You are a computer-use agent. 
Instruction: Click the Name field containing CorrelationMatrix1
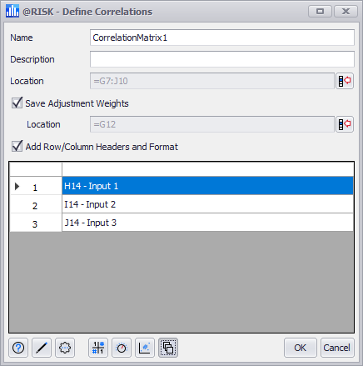[222, 38]
